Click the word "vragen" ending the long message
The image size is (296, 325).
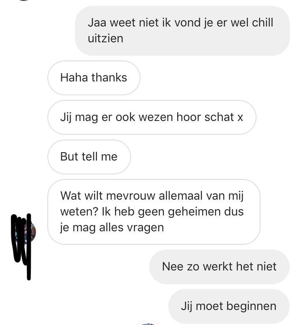pyautogui.click(x=145, y=228)
